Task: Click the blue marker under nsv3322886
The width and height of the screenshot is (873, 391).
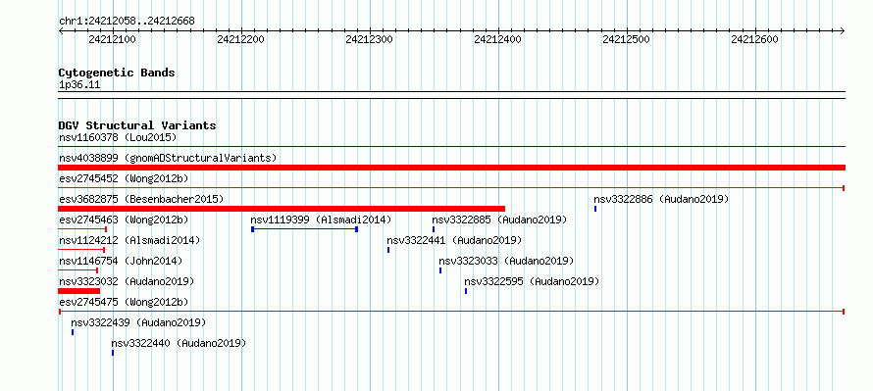Action: pyautogui.click(x=595, y=209)
